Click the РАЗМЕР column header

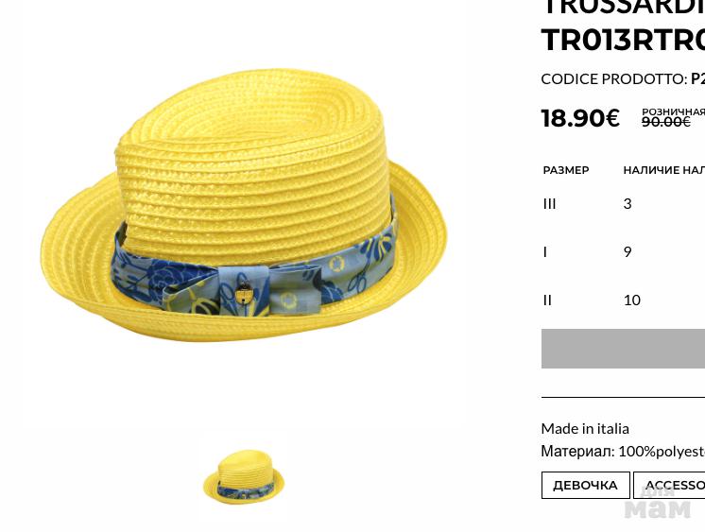(x=566, y=170)
